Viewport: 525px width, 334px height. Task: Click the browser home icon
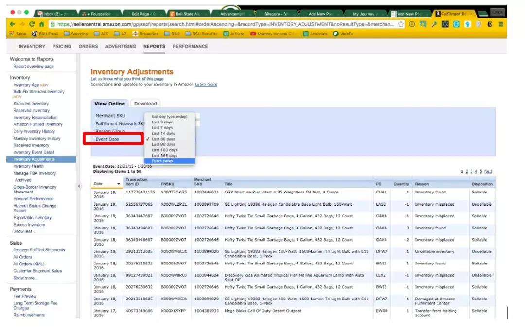pos(42,24)
